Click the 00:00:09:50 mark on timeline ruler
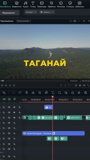90x160 pixels. point(36,100)
